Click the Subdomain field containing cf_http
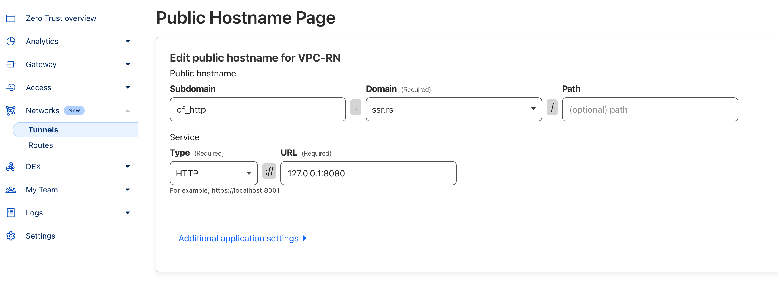Screen dimensions: 778x293 click(x=257, y=109)
